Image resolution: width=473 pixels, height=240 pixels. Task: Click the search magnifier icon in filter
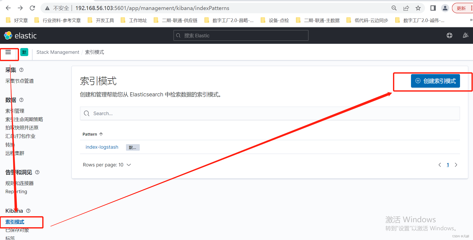[x=87, y=113]
